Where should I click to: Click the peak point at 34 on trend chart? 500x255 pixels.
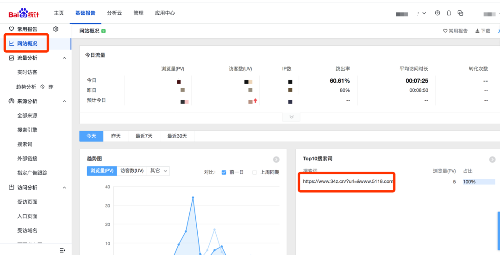(193, 197)
